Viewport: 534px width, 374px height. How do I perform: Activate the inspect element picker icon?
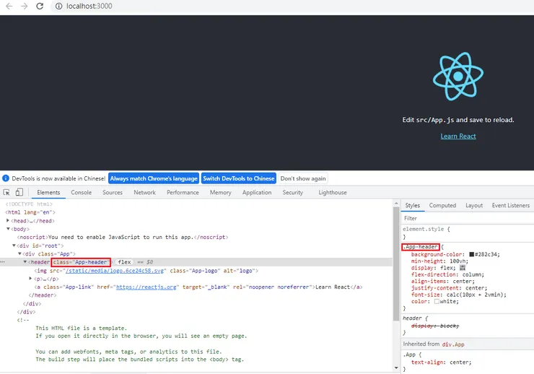tap(6, 193)
